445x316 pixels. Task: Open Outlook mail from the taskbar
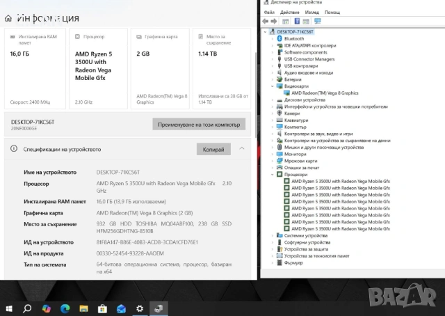(121, 308)
